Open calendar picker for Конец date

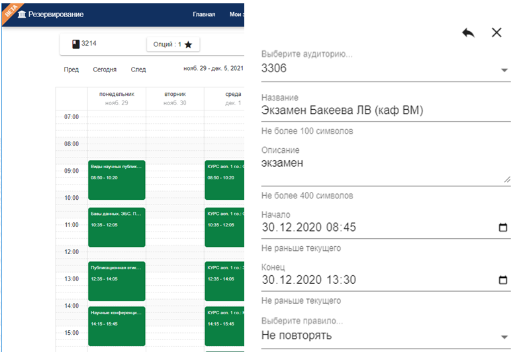502,280
